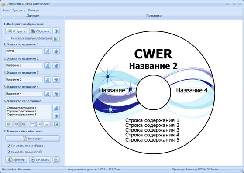244x173 pixels.
Task: Click the move icon next to the CWER field
Action: 56,51
